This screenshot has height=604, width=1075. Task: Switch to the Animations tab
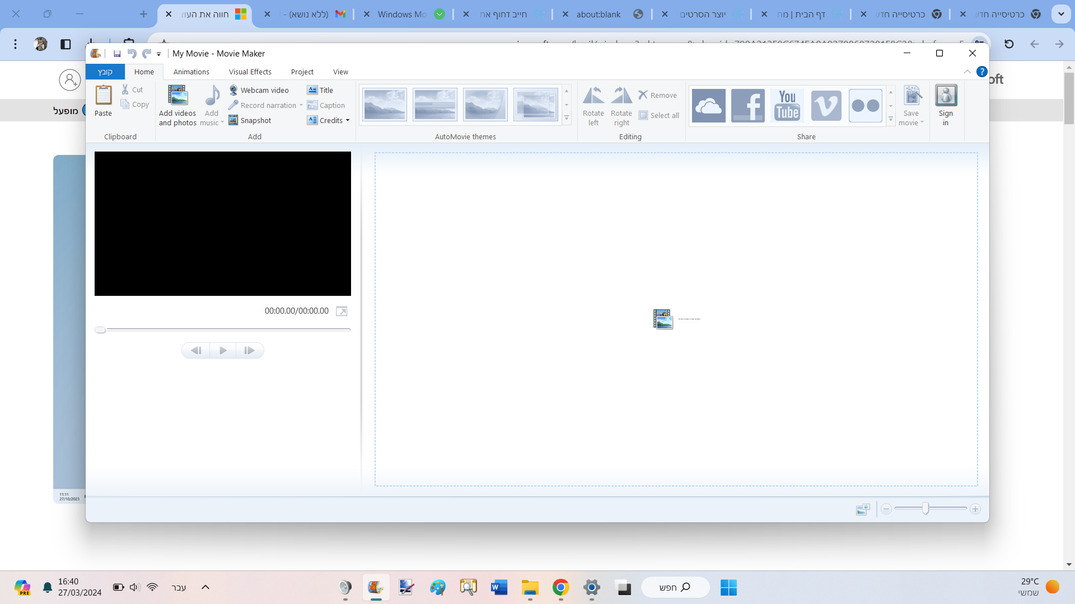point(191,72)
